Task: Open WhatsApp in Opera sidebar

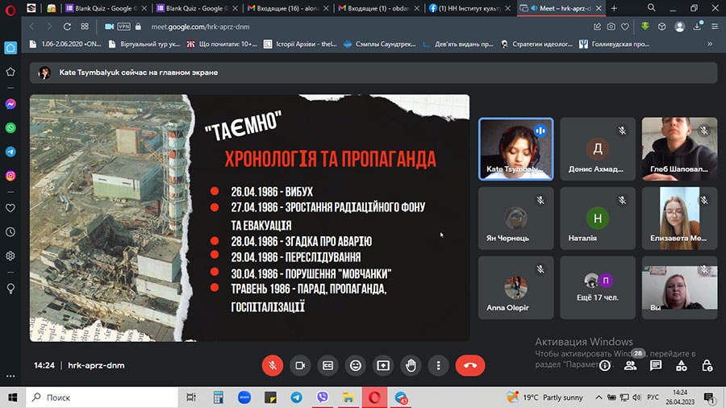Action: (10, 128)
